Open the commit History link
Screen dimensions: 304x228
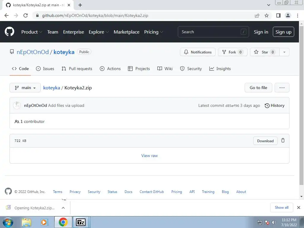click(275, 105)
